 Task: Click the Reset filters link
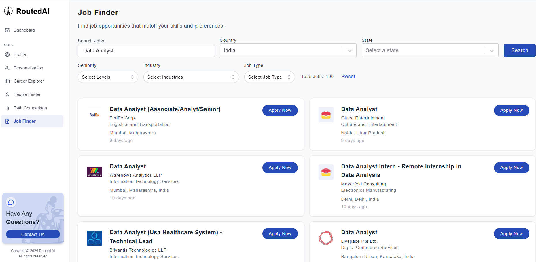[x=348, y=77]
